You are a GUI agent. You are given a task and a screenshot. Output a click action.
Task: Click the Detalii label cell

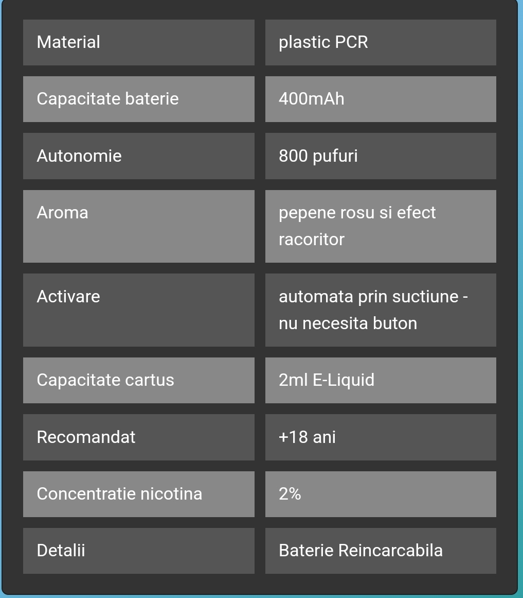click(138, 551)
